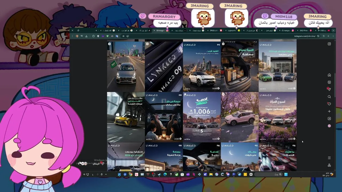Viewport: 342px width, 192px height.
Task: Click the Windows taskbar search box
Action: (268, 174)
